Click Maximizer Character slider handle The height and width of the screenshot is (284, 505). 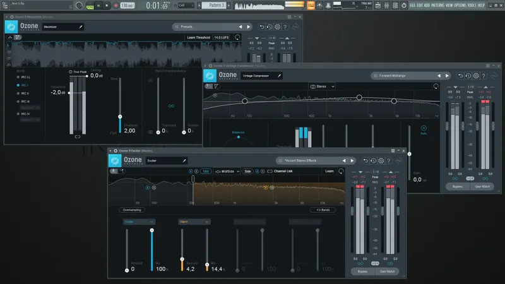[120, 117]
